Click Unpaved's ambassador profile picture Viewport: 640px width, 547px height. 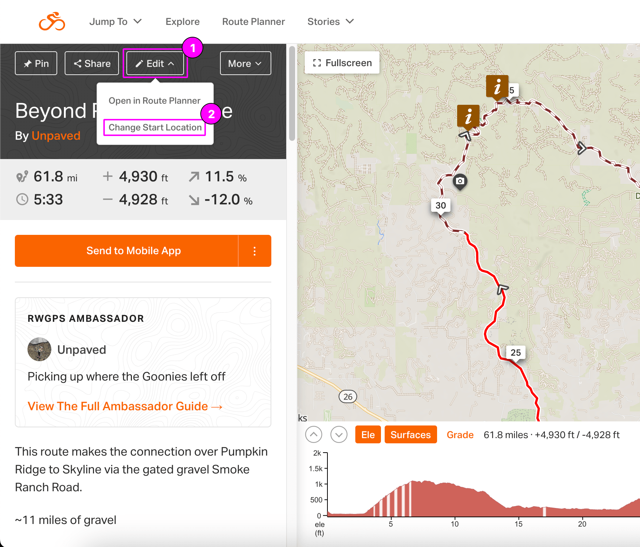[x=39, y=349]
